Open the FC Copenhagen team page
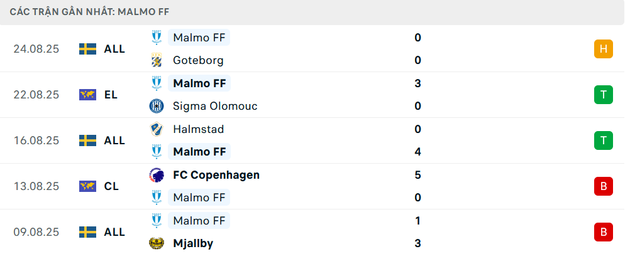This screenshot has height=254, width=630. (216, 175)
